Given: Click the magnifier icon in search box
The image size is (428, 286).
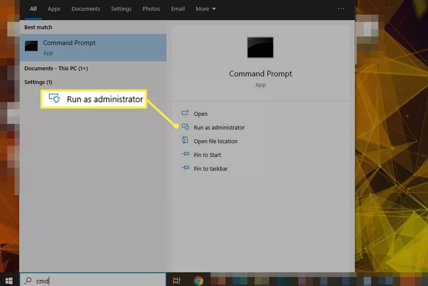Looking at the screenshot, I should [x=28, y=280].
